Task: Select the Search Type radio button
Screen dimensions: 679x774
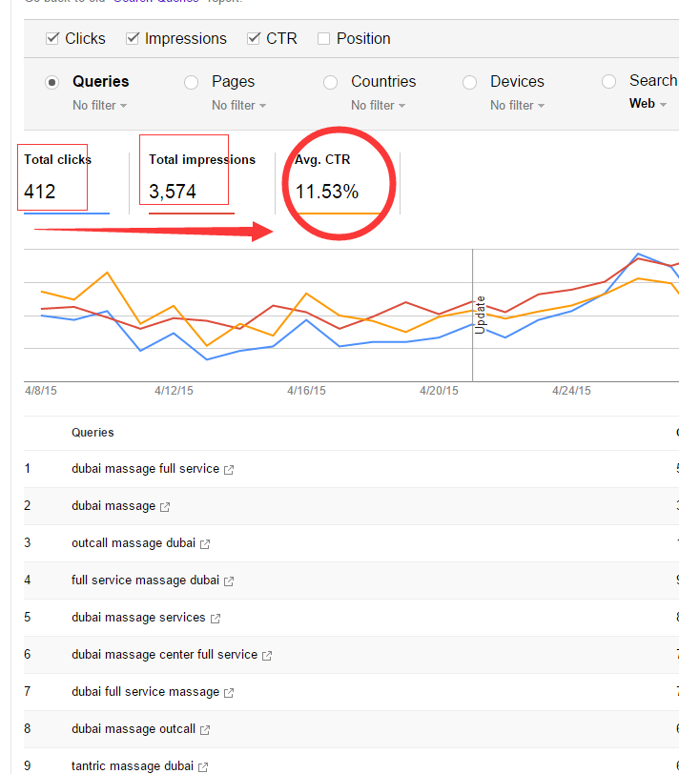Action: [608, 81]
